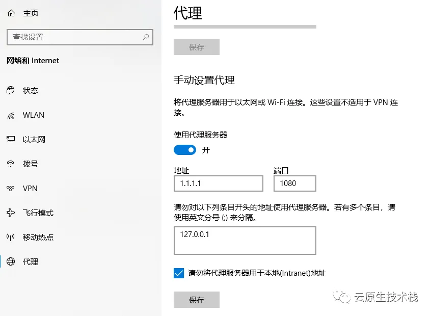This screenshot has height=316, width=432.
Task: Click the home icon next to 主页
Action: (x=11, y=13)
